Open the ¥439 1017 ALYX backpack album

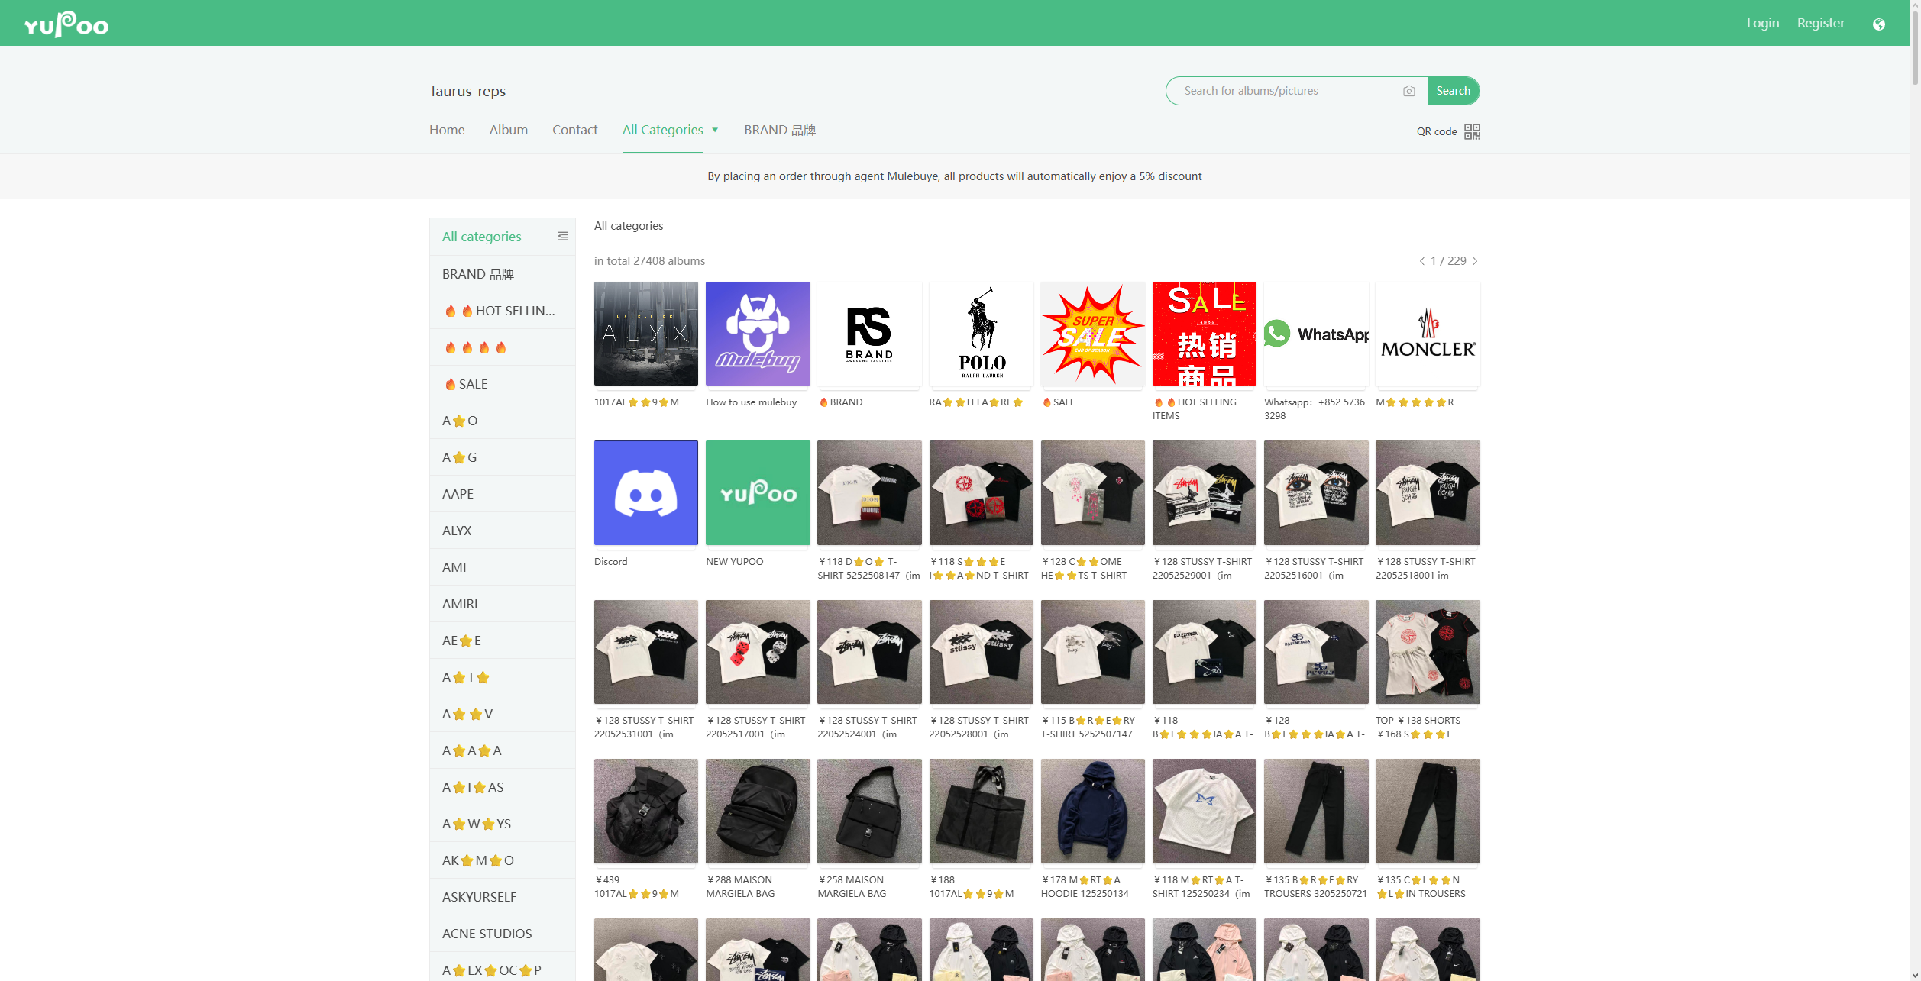click(646, 811)
